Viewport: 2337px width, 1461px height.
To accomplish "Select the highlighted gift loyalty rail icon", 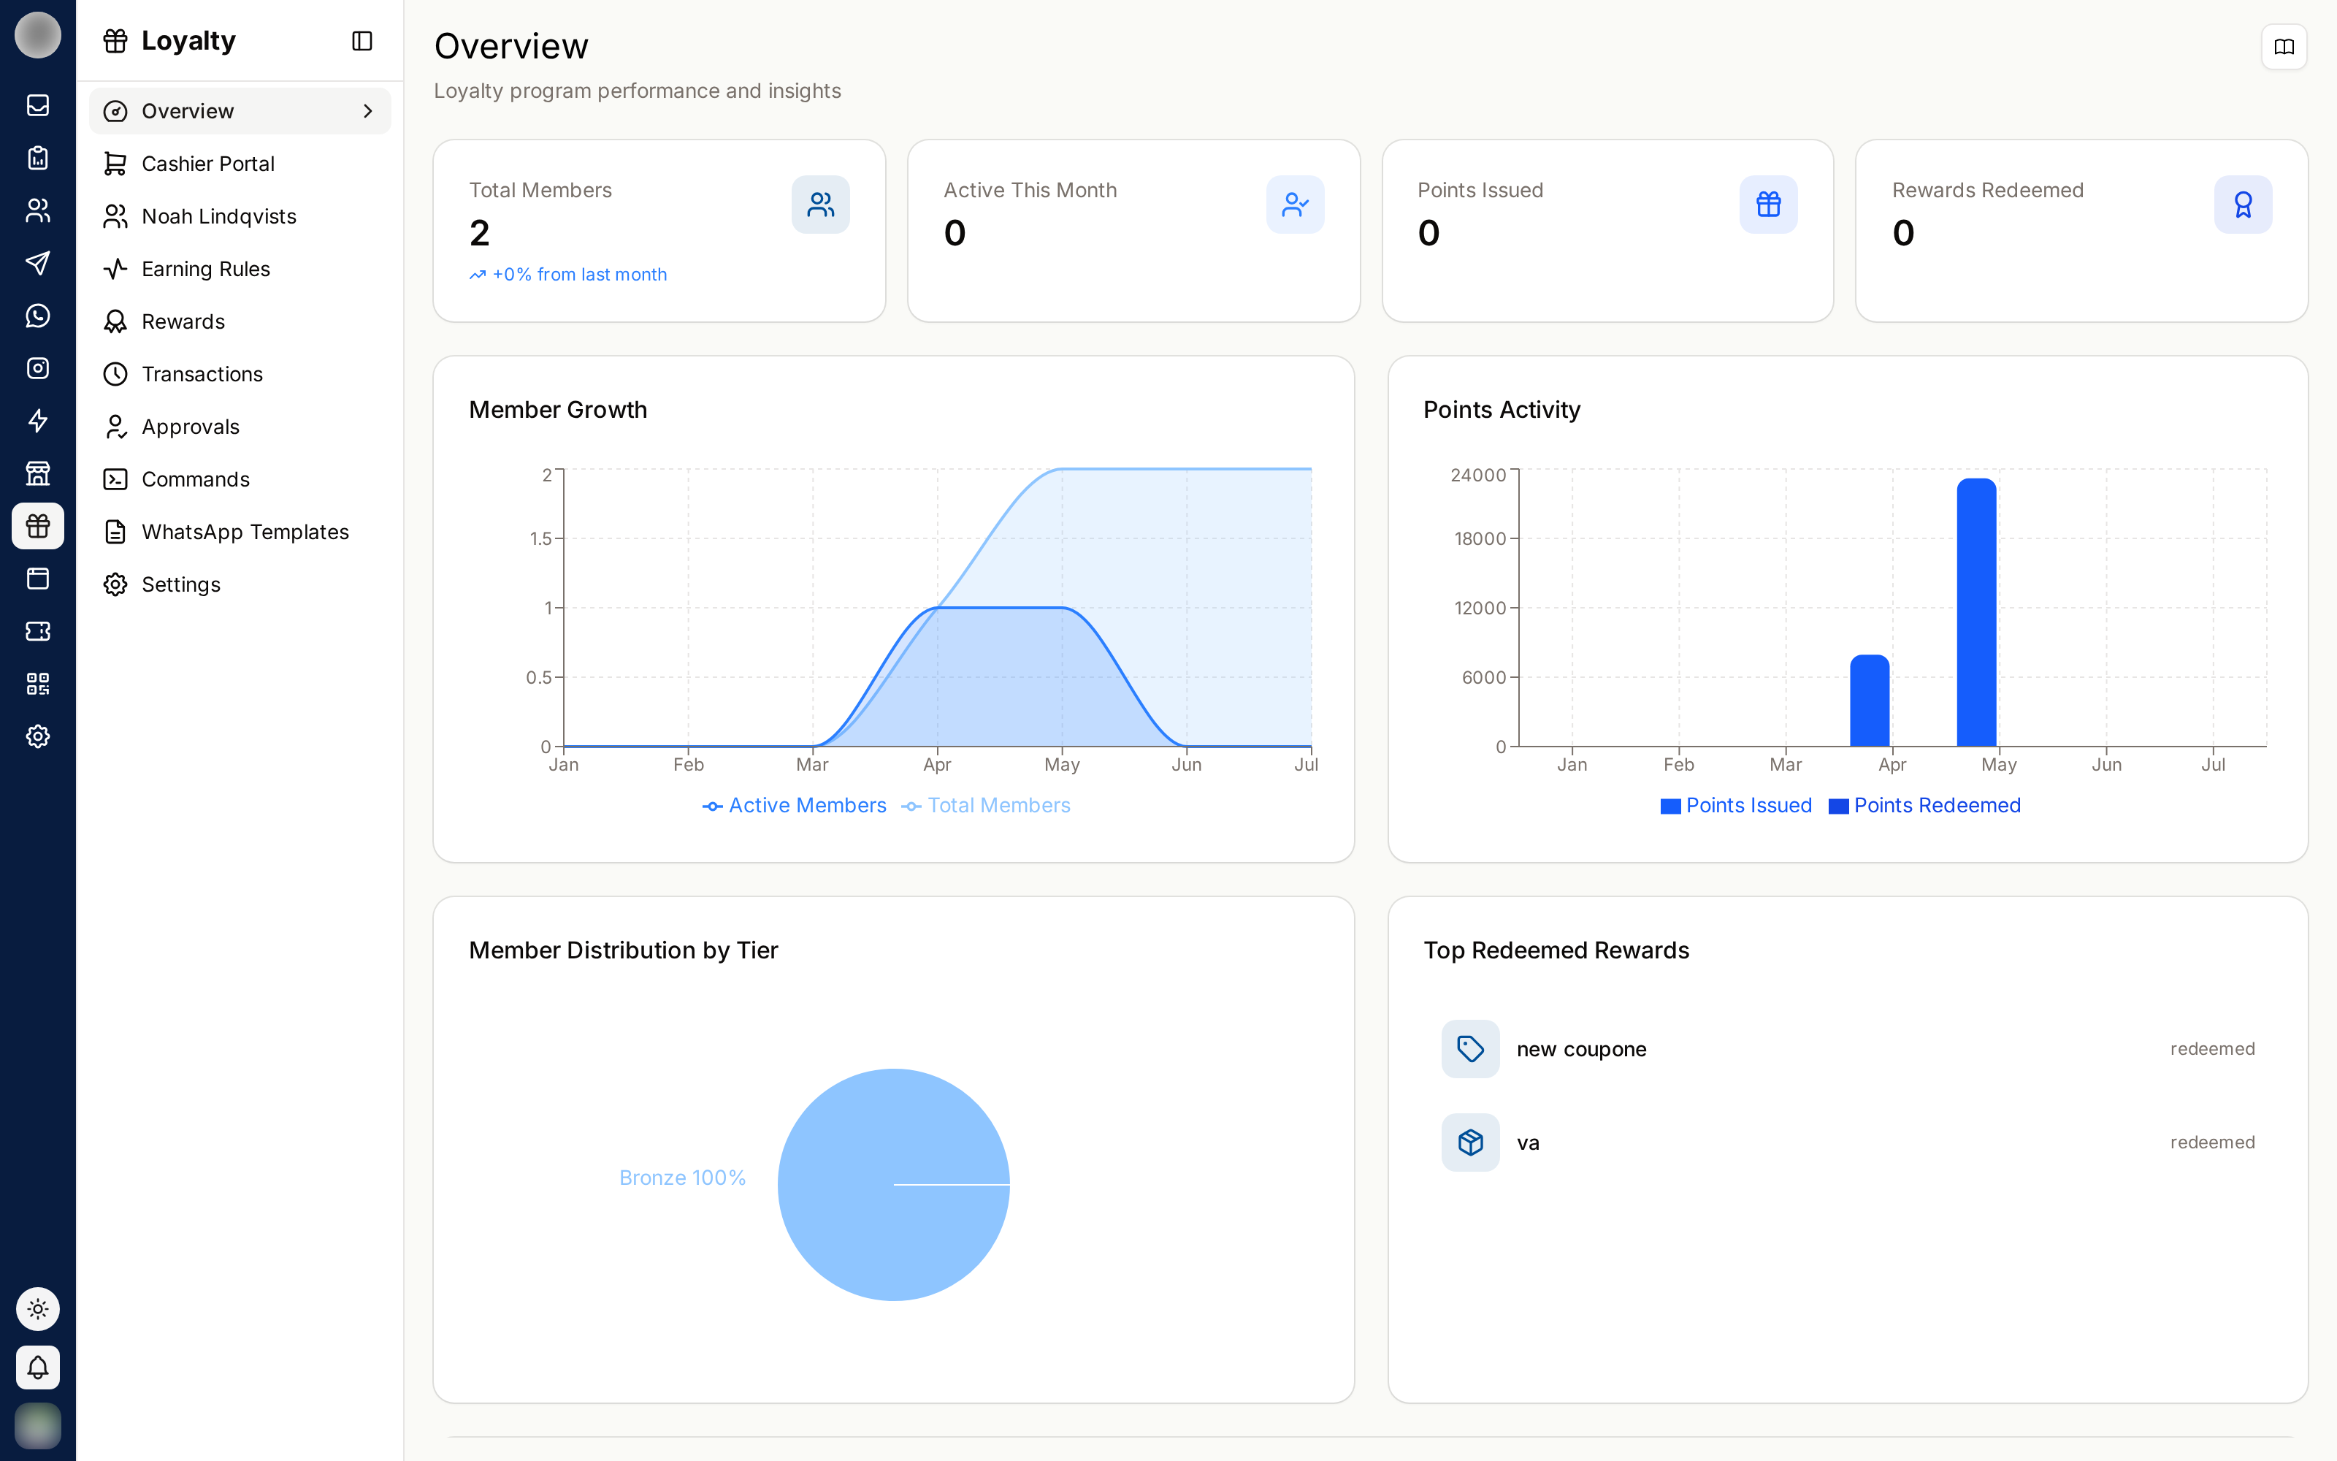I will 38,526.
